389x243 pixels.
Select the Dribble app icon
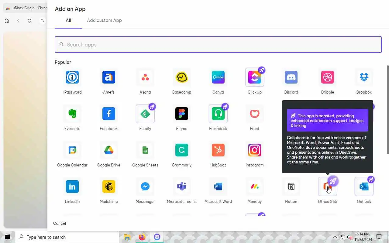pyautogui.click(x=328, y=77)
